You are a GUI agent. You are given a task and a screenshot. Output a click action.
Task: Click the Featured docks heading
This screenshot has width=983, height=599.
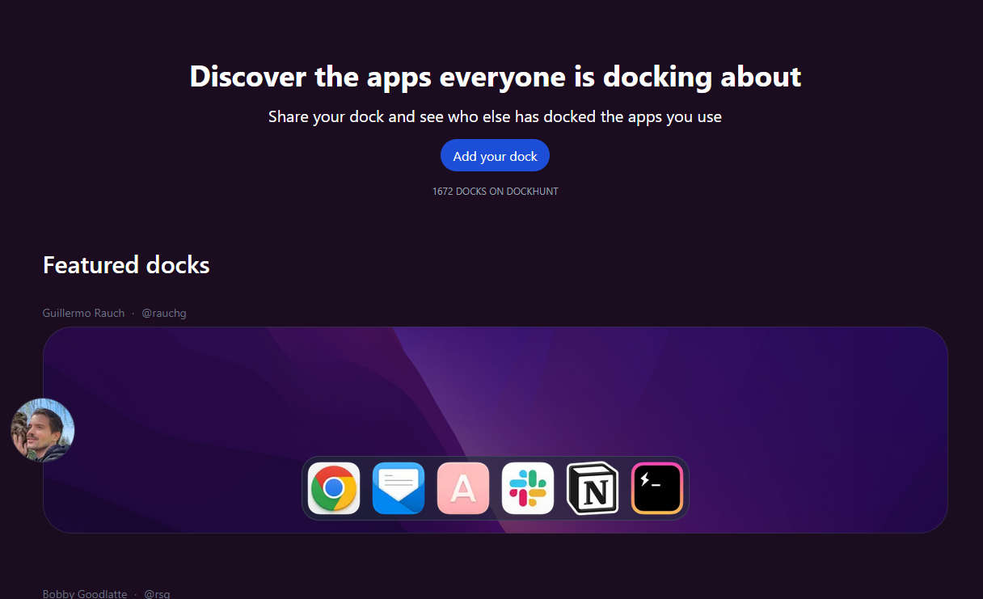click(x=126, y=265)
